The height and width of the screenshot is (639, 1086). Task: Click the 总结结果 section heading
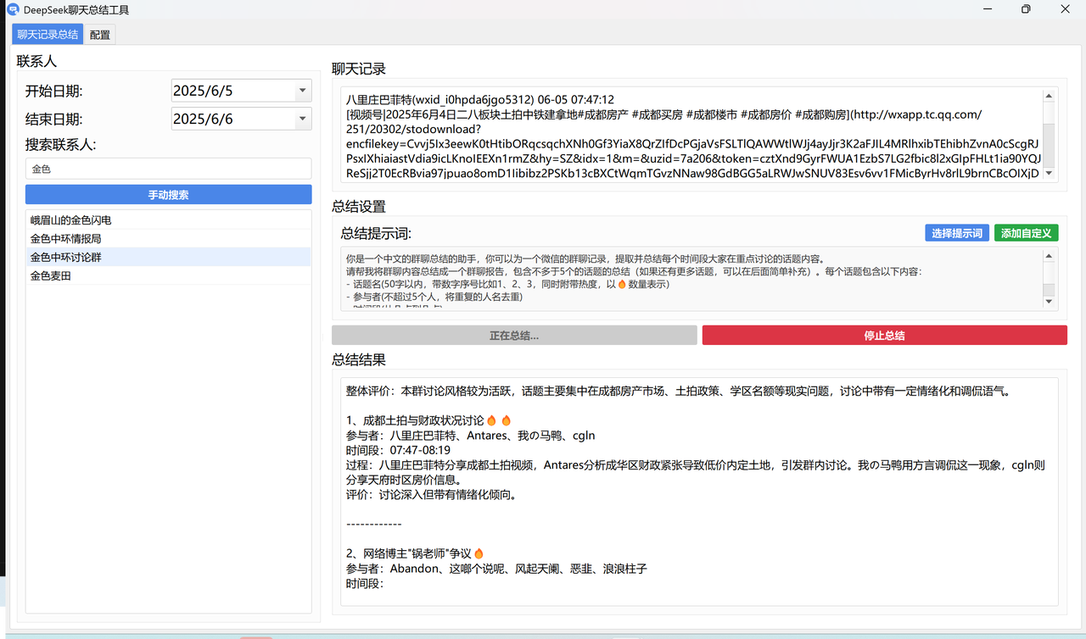359,360
